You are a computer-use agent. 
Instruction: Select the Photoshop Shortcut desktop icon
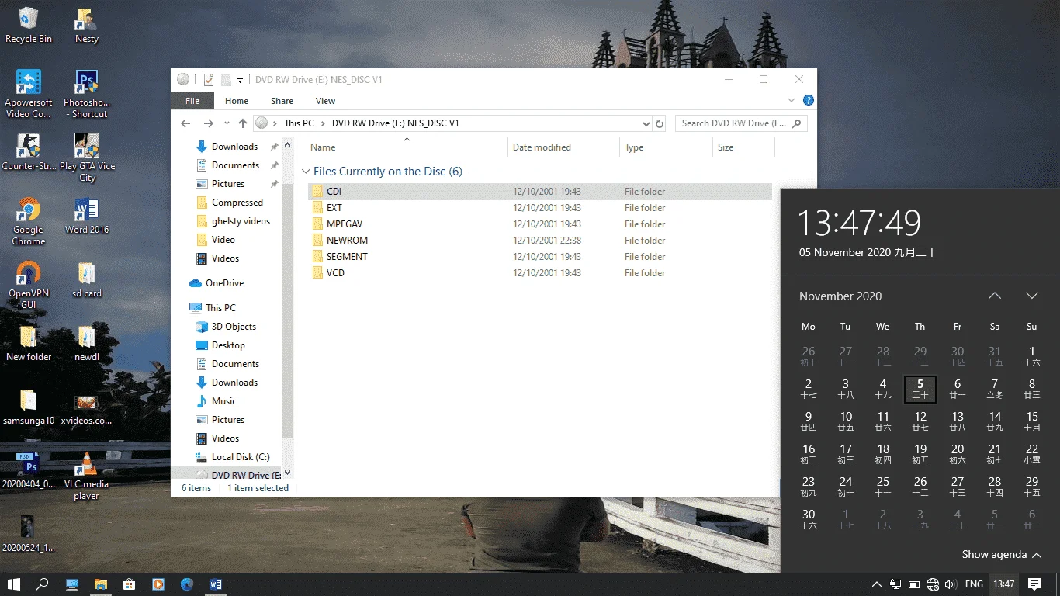87,94
